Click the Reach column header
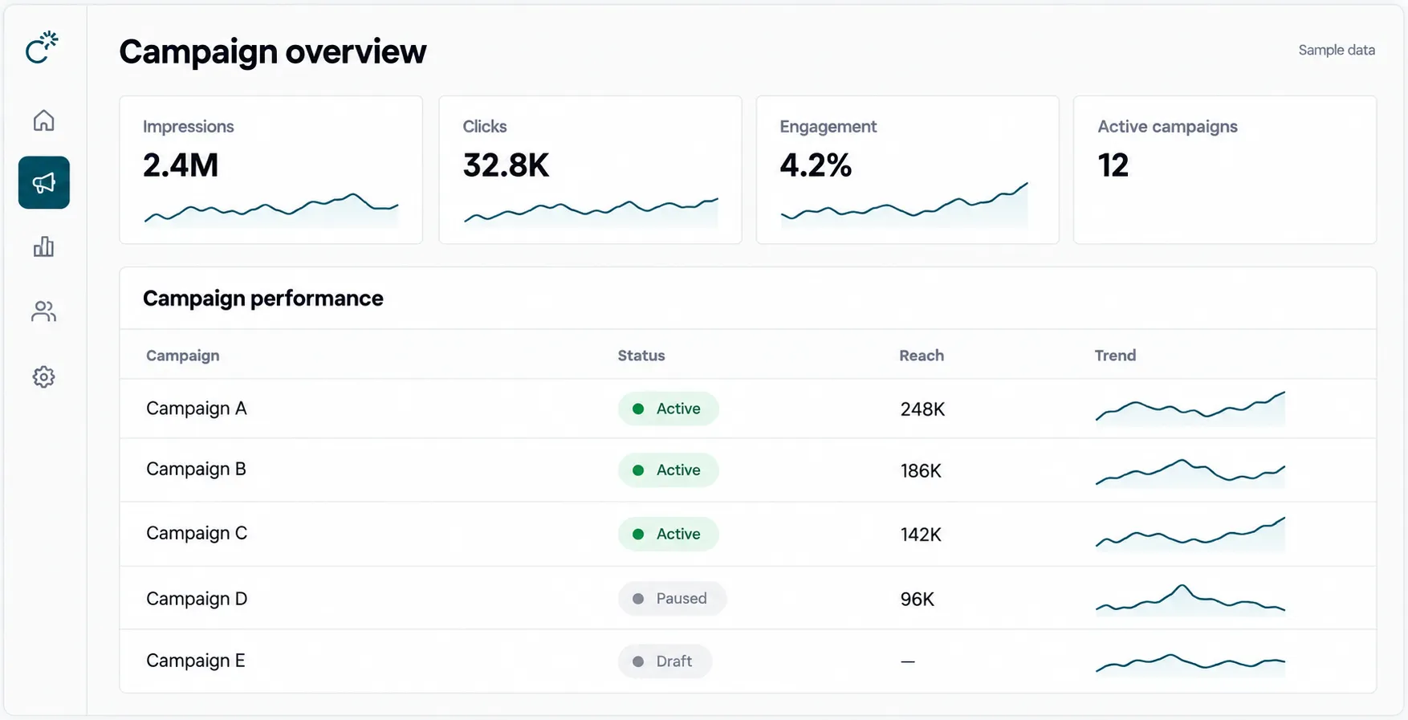Screen dimensions: 1408x720 coord(922,356)
